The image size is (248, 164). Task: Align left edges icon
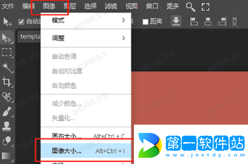click(194, 22)
